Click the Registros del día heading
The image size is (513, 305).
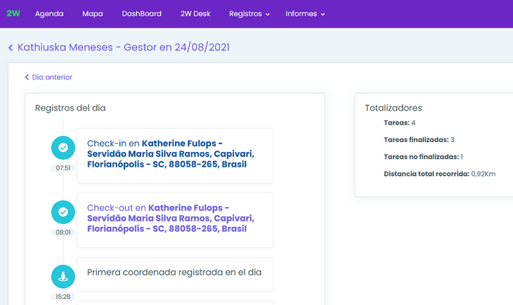(70, 108)
